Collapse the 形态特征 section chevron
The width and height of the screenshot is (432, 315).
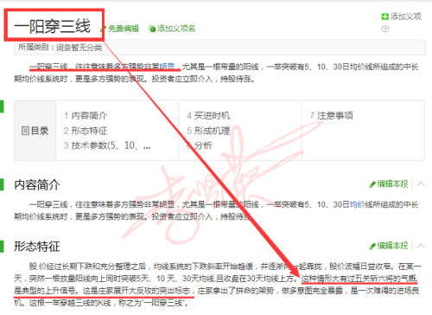click(421, 246)
